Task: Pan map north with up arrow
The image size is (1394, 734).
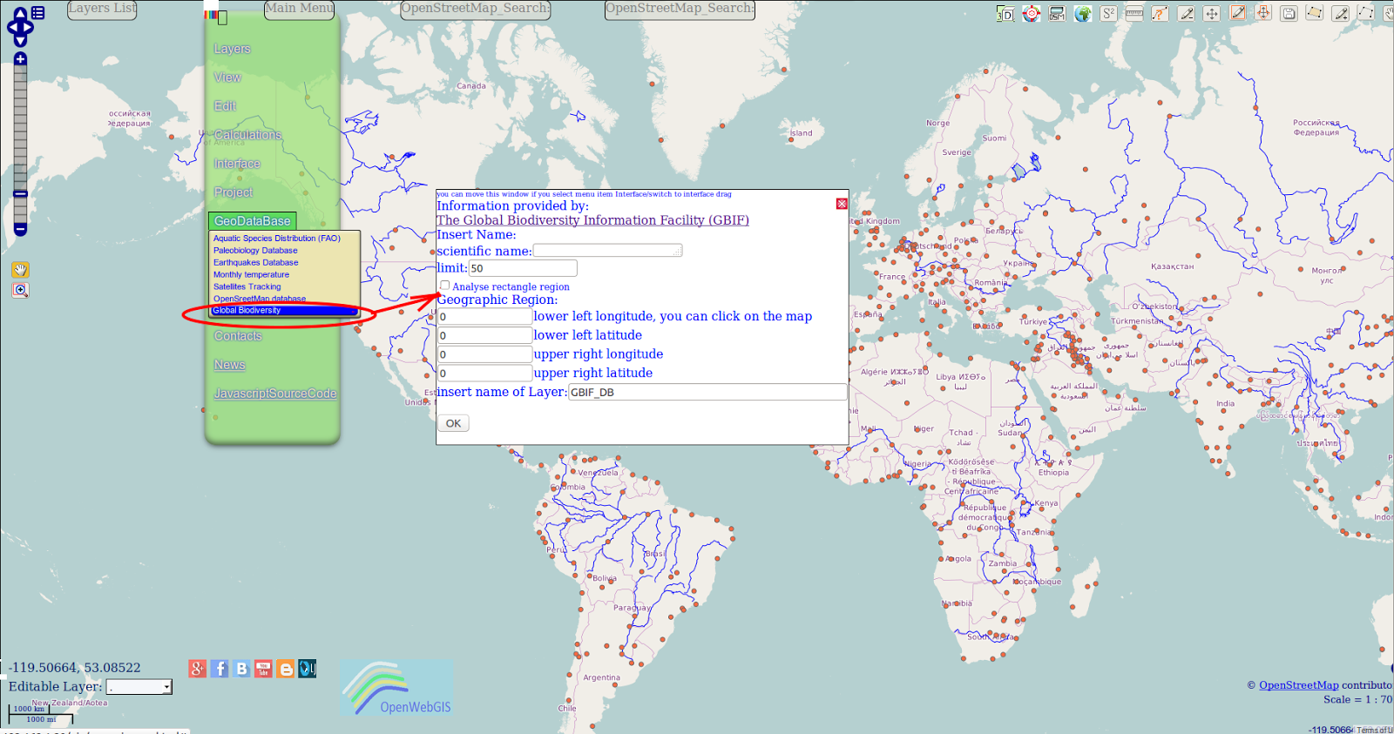Action: (x=20, y=13)
